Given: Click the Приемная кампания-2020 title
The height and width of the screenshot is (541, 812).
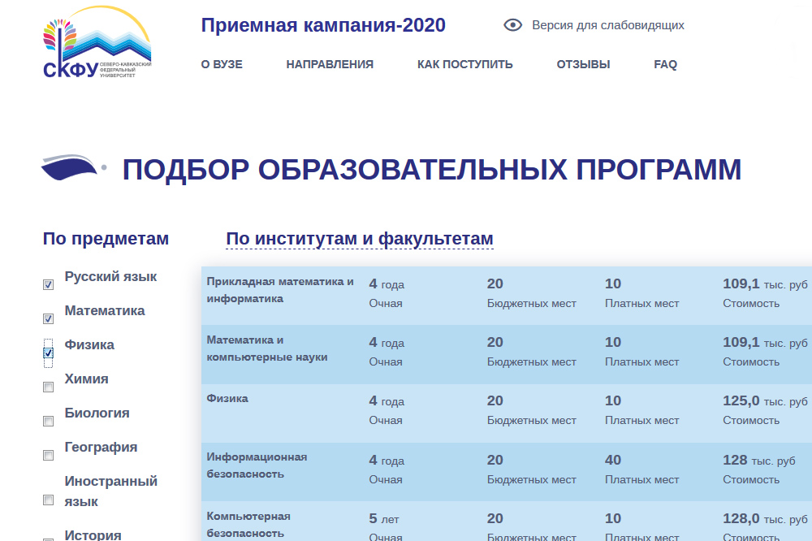Looking at the screenshot, I should coord(323,25).
